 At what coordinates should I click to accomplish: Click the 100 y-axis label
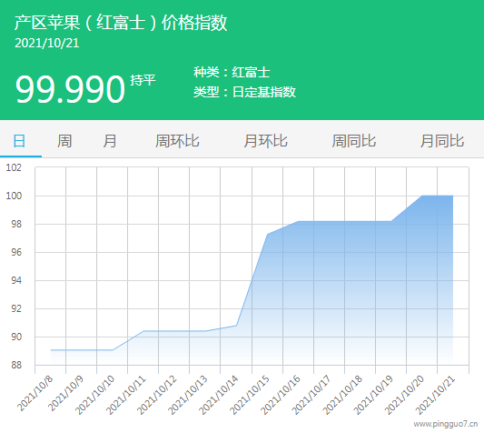pos(14,196)
